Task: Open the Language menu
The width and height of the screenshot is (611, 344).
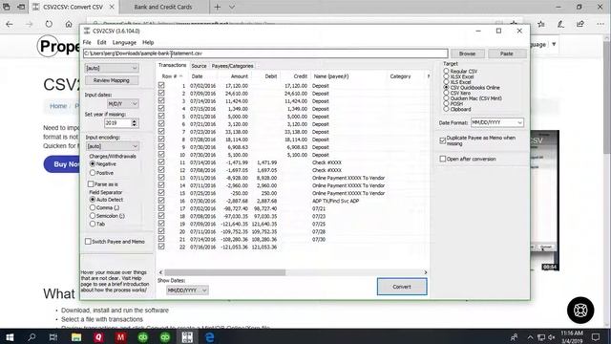Action: tap(124, 42)
